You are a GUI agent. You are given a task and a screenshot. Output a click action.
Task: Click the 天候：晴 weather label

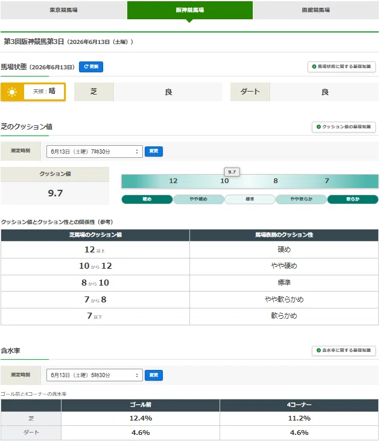[x=44, y=92]
